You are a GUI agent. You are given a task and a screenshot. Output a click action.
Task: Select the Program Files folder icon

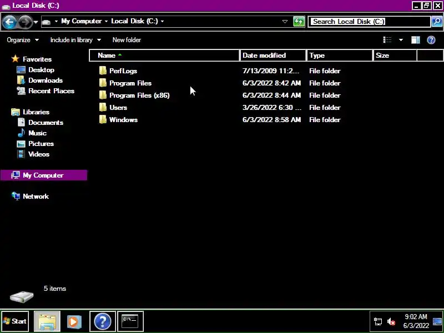click(103, 83)
